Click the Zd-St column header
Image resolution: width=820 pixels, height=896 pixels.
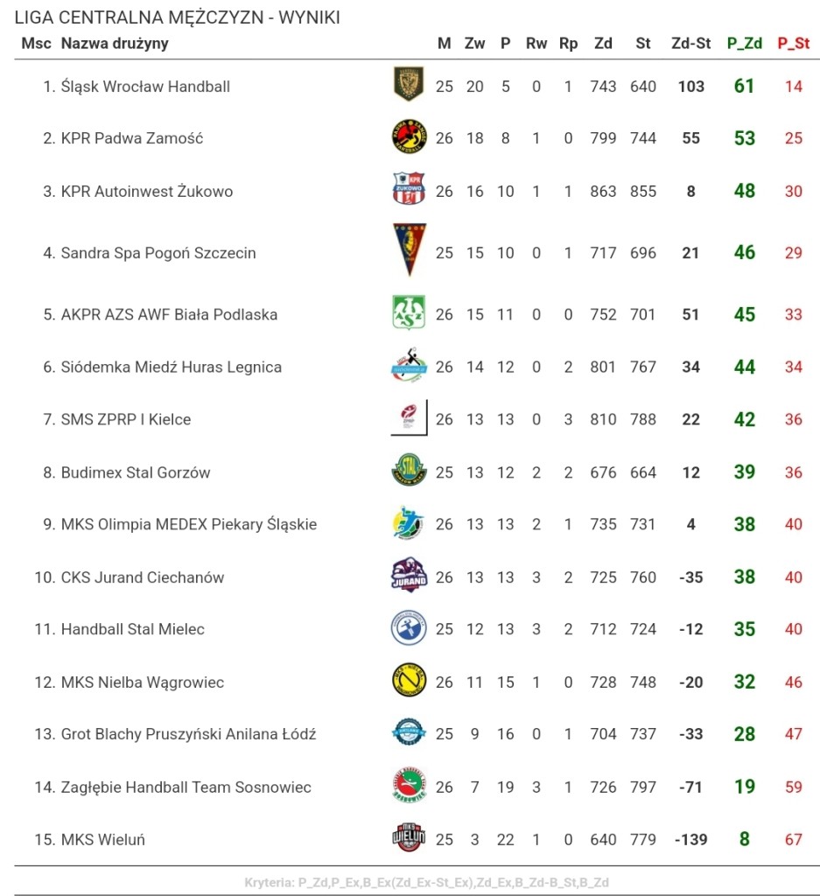[690, 44]
